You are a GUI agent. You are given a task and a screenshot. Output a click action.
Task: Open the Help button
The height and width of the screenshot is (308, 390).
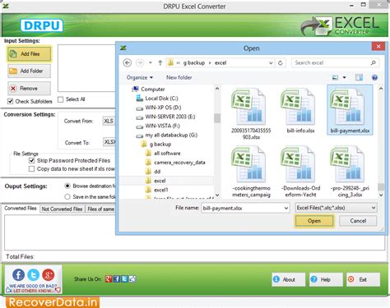tap(326, 279)
